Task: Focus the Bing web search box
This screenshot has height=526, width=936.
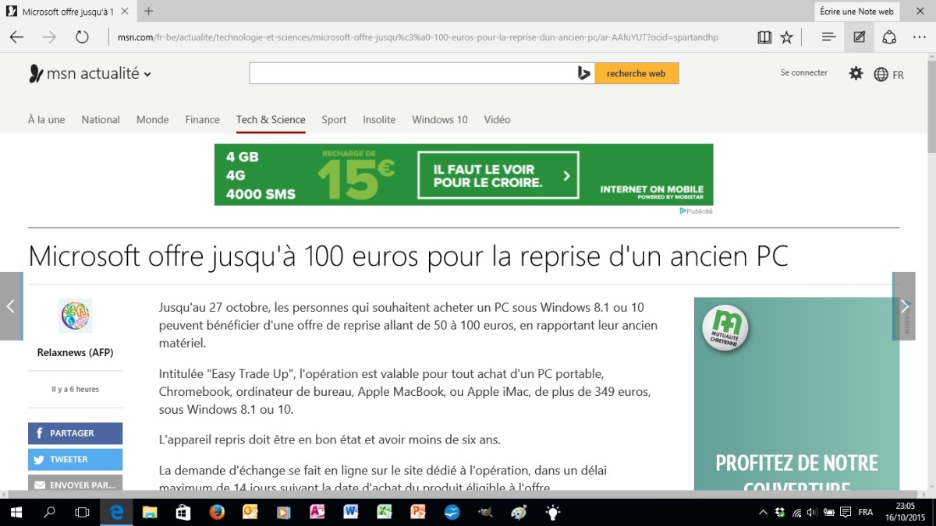Action: click(x=411, y=73)
